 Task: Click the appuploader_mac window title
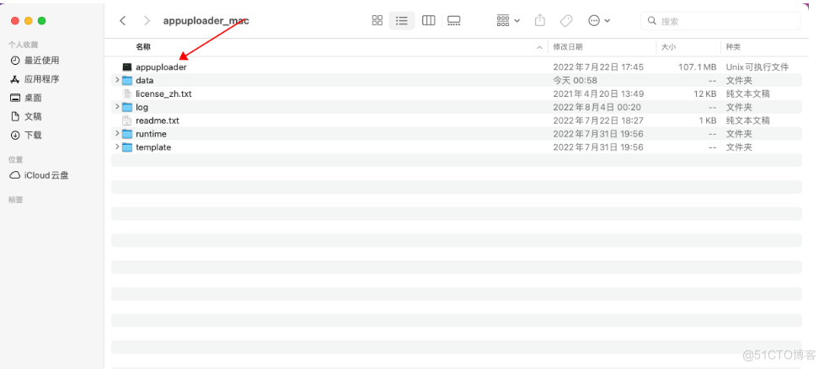206,21
